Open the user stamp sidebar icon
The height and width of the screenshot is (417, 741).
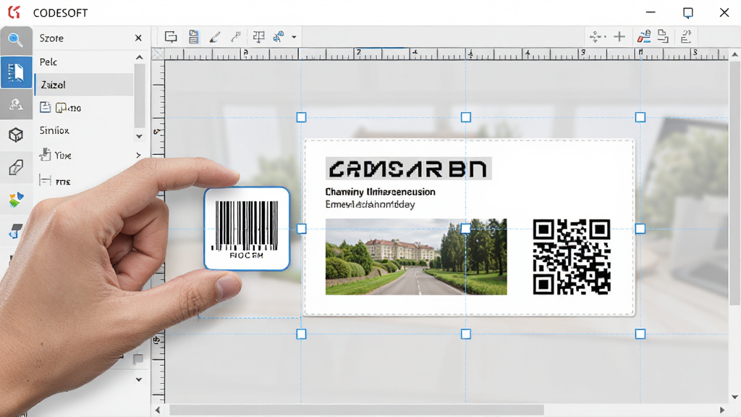click(16, 104)
